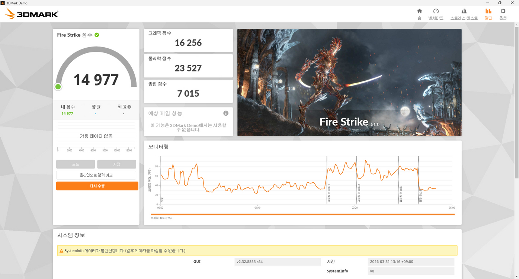Click the 로드 load button
Screen dimensions: 519x279
pyautogui.click(x=75, y=164)
